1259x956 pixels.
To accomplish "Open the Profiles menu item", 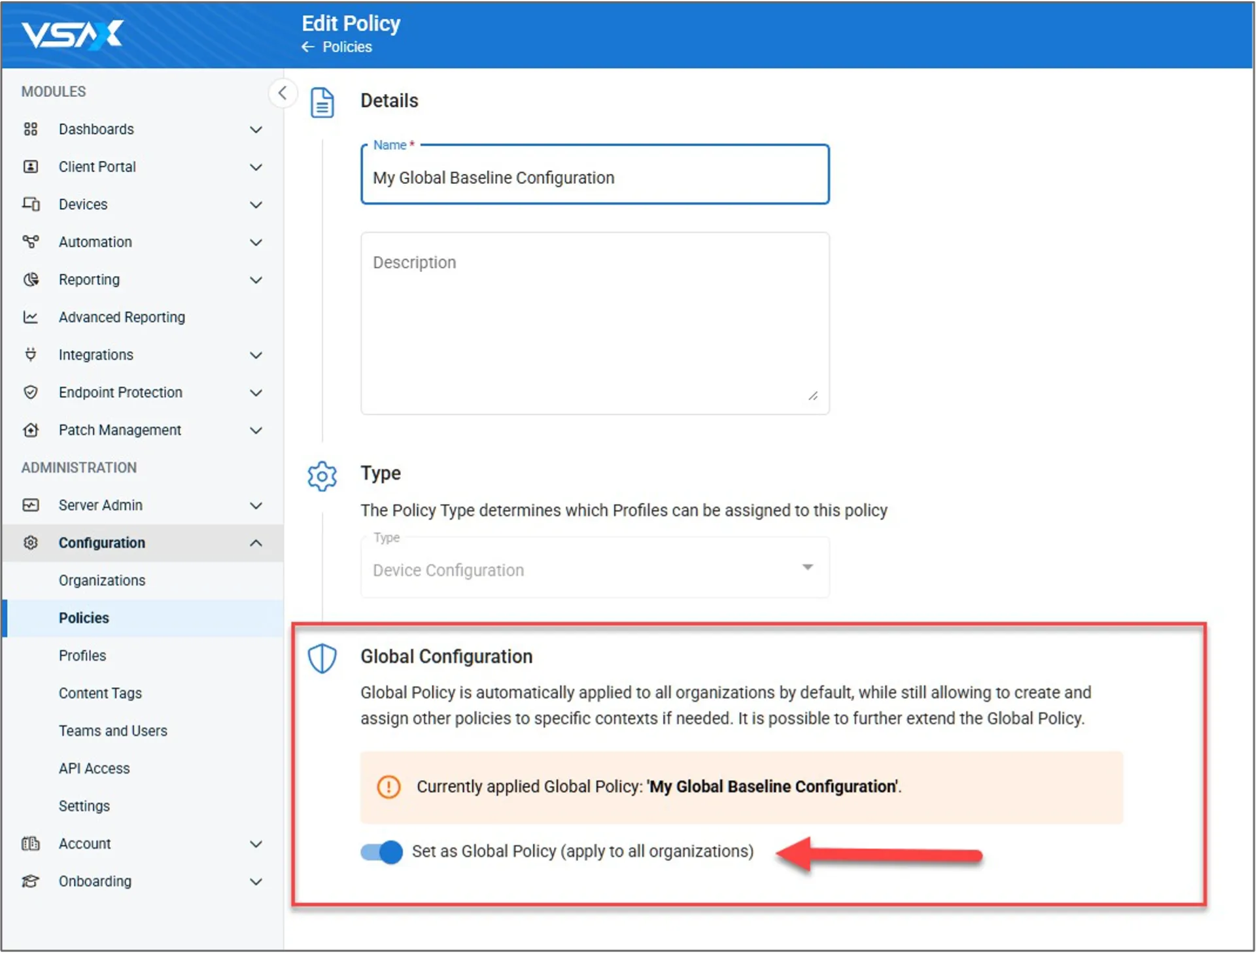I will point(82,655).
